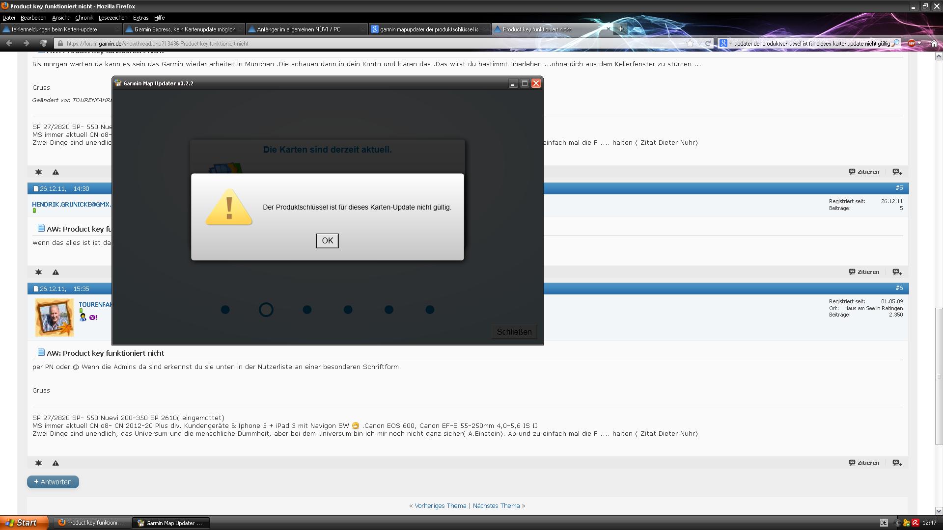Viewport: 943px width, 530px height.
Task: Open the Chronik menu
Action: click(84, 17)
